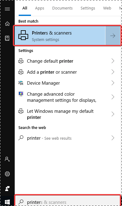Click the add account person icon
The height and width of the screenshot is (206, 122).
(7, 159)
